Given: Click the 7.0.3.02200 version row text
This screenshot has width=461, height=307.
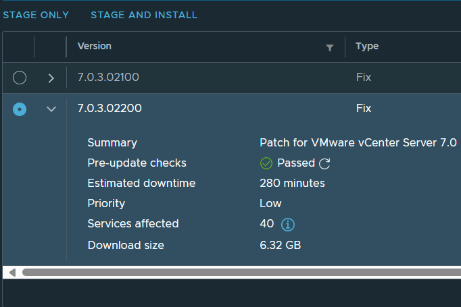Looking at the screenshot, I should pos(110,109).
